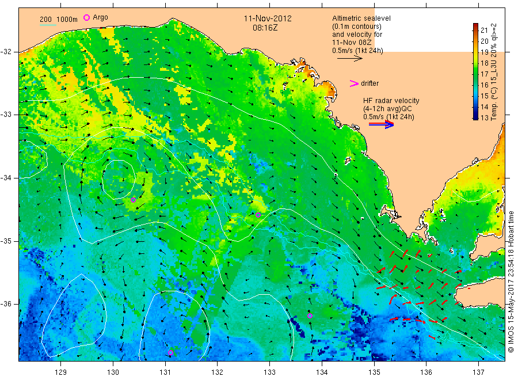Click the '(0.1m contours)' legend line
Screen dimensions: 518x380
pyautogui.click(x=357, y=26)
